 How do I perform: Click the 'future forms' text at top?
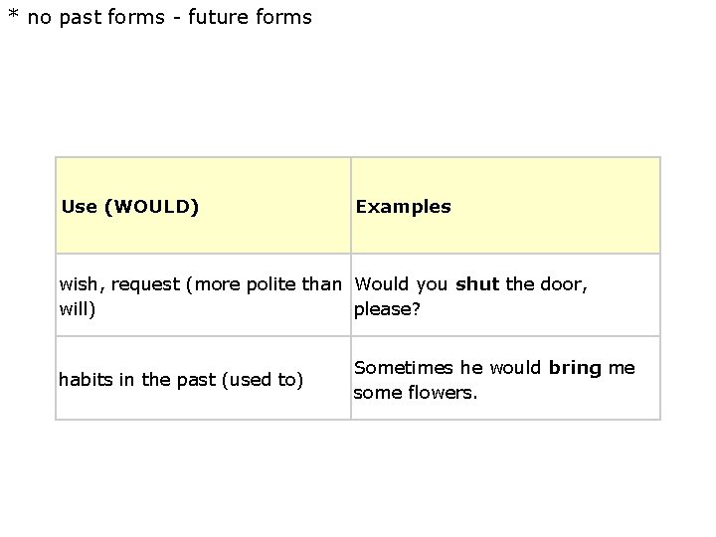click(x=250, y=17)
